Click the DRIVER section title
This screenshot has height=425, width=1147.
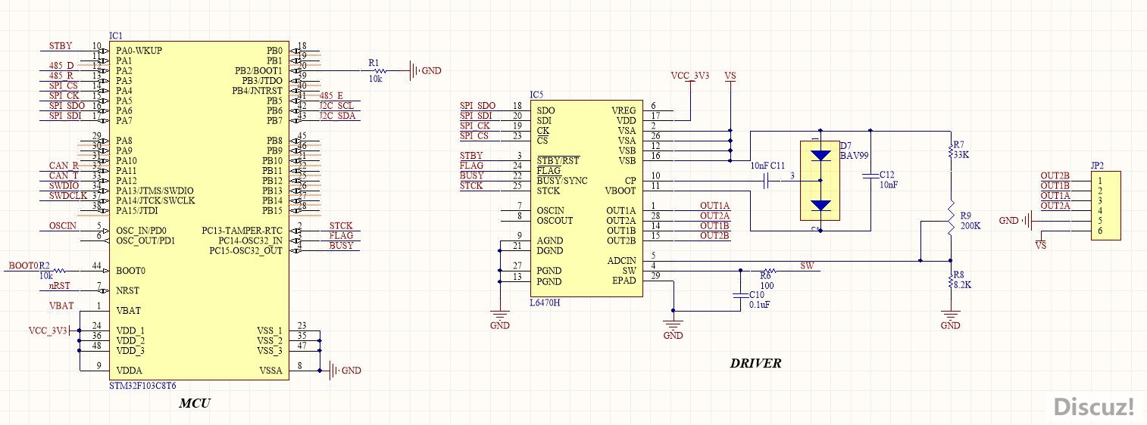[x=755, y=363]
